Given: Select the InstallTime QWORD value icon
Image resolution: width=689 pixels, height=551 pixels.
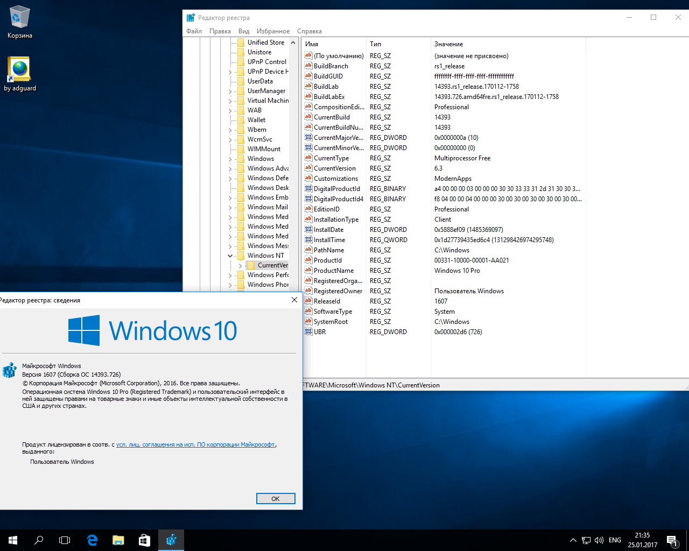Looking at the screenshot, I should (x=308, y=239).
